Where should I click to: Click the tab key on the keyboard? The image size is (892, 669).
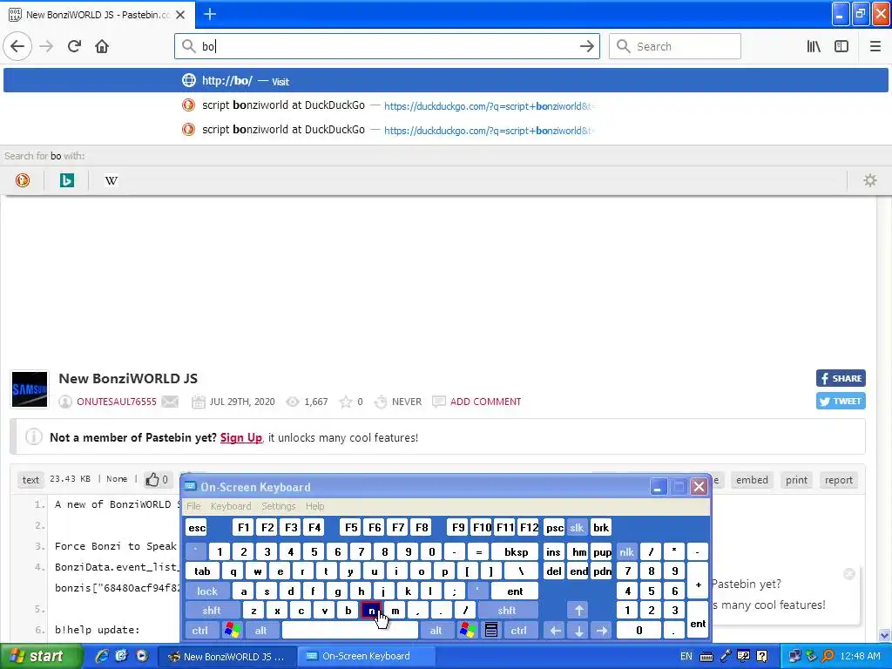point(202,571)
